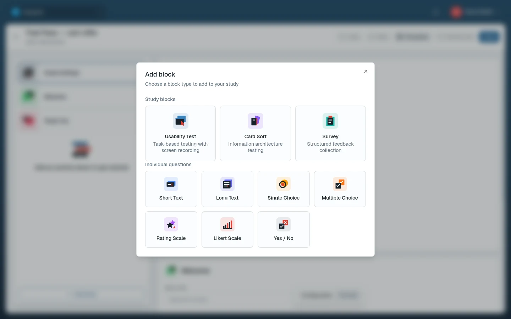This screenshot has width=511, height=319.
Task: Select the Multiple Choice checkbox icon
Action: pyautogui.click(x=340, y=184)
